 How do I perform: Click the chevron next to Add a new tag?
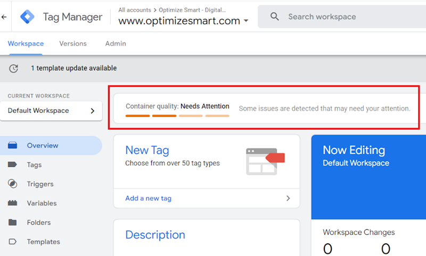coord(288,199)
